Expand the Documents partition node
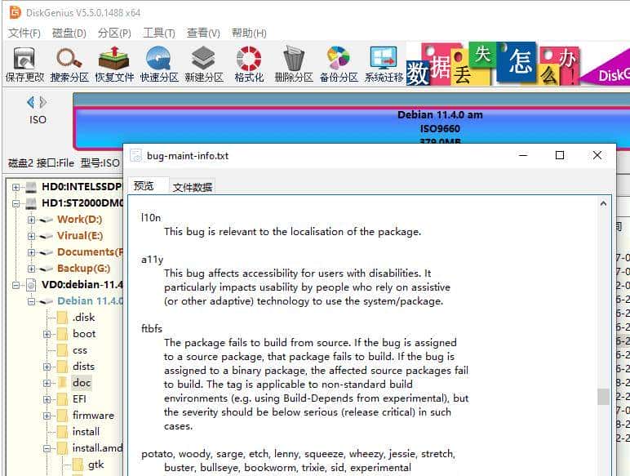The width and height of the screenshot is (630, 476). (31, 252)
